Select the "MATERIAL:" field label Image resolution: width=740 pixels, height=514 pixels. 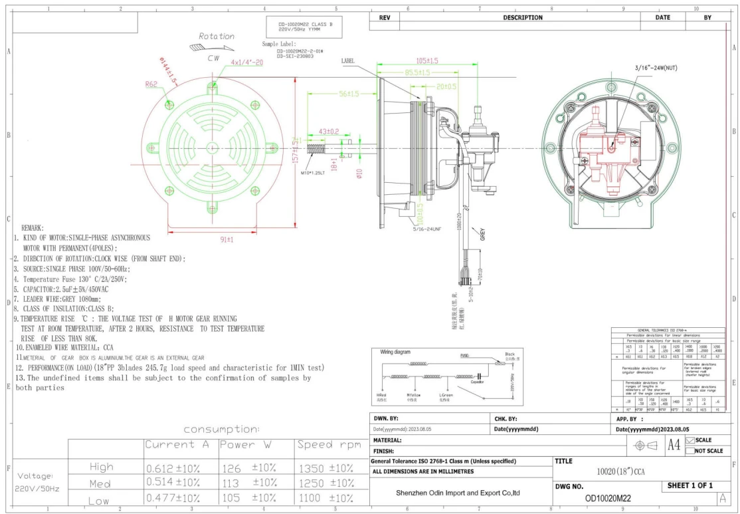[387, 440]
